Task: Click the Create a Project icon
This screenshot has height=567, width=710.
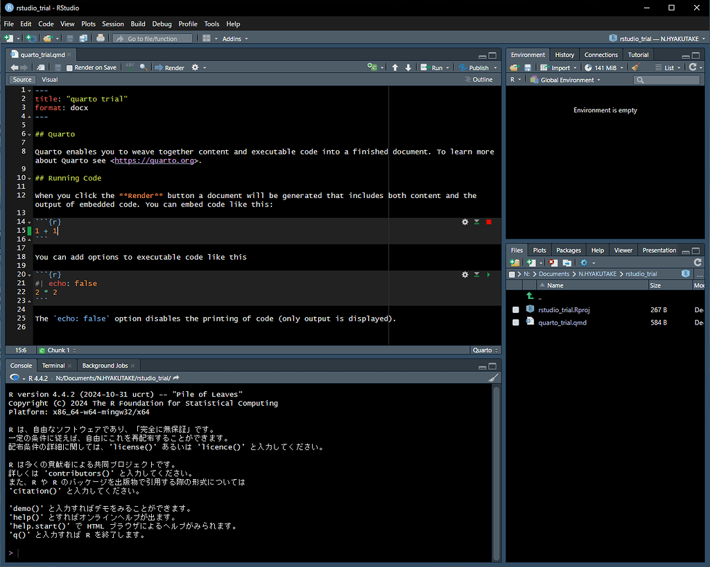Action: (31, 39)
